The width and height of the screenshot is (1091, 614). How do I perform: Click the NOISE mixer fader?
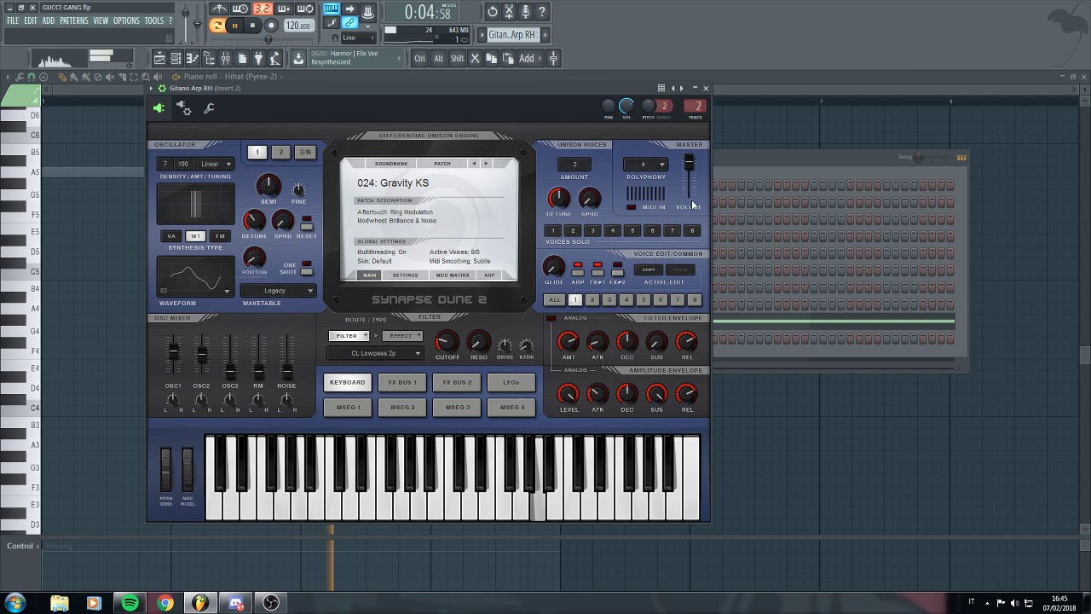coord(286,371)
